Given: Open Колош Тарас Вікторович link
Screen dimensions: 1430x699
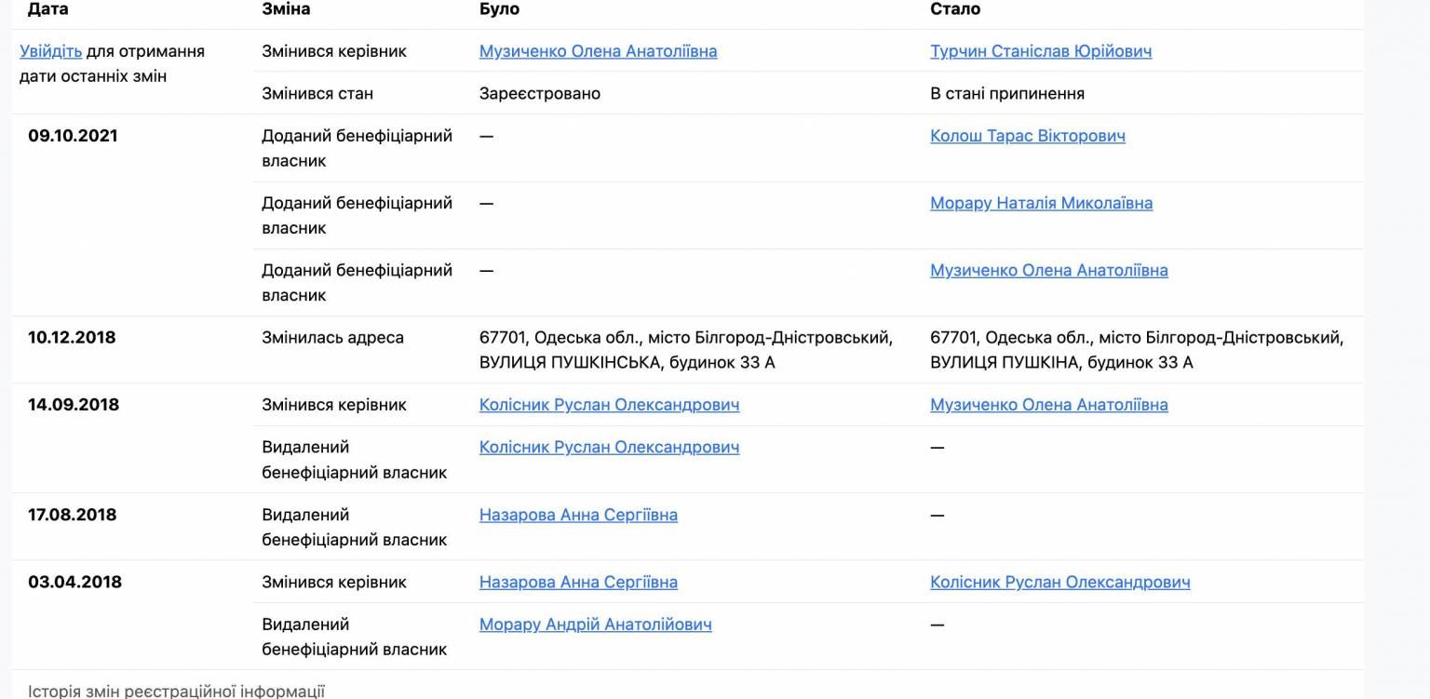Looking at the screenshot, I should (x=1027, y=136).
